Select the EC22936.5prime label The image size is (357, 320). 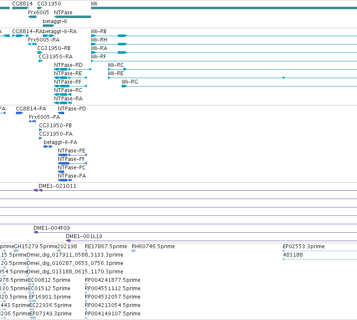point(50,305)
